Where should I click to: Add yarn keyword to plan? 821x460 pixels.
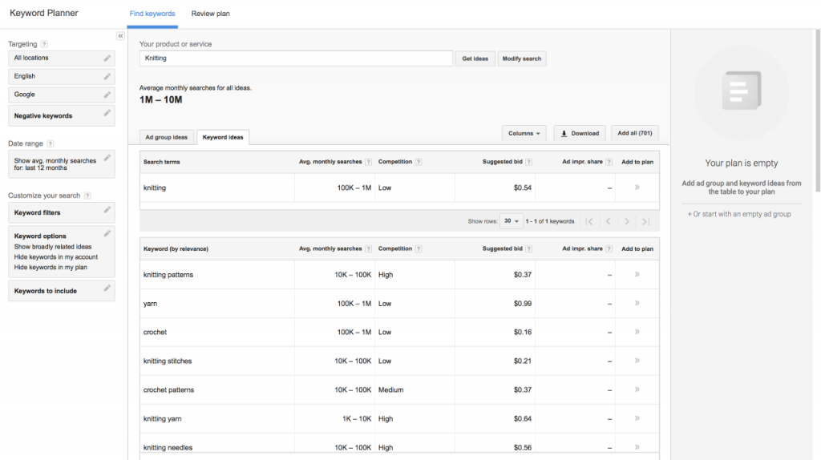(x=637, y=303)
